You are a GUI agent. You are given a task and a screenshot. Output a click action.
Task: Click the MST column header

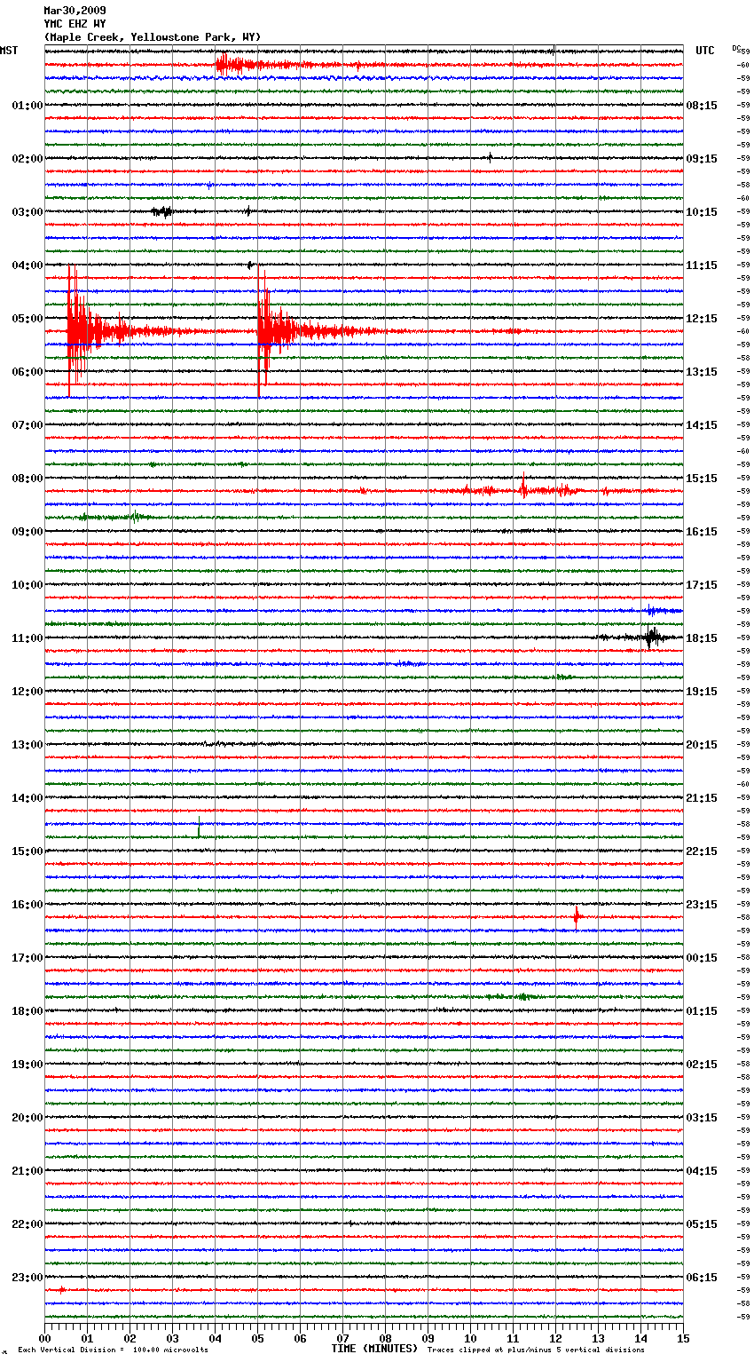pos(9,51)
